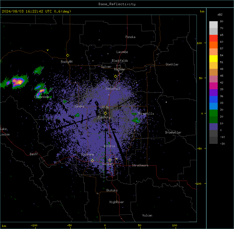Pick the slate purple 0-10 dBZ swatch
Viewport: 234px width, 229px height.
click(x=213, y=127)
